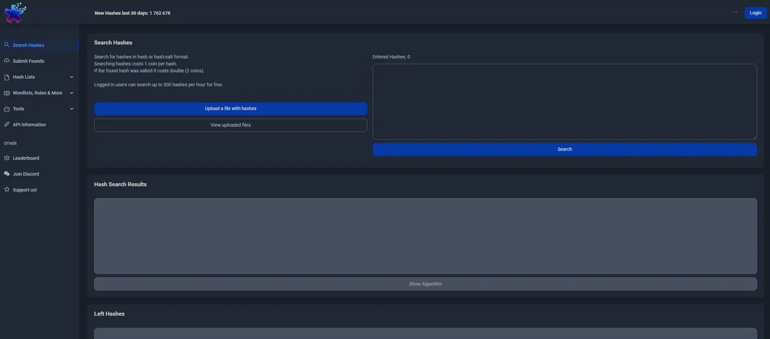
Task: Expand the Hash Lists submenu chevron
Action: point(71,77)
